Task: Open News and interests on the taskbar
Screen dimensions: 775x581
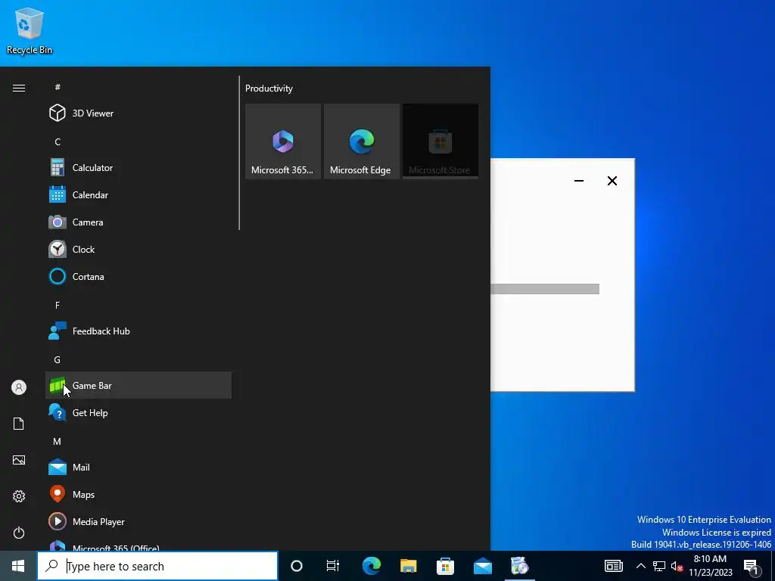Action: tap(613, 566)
